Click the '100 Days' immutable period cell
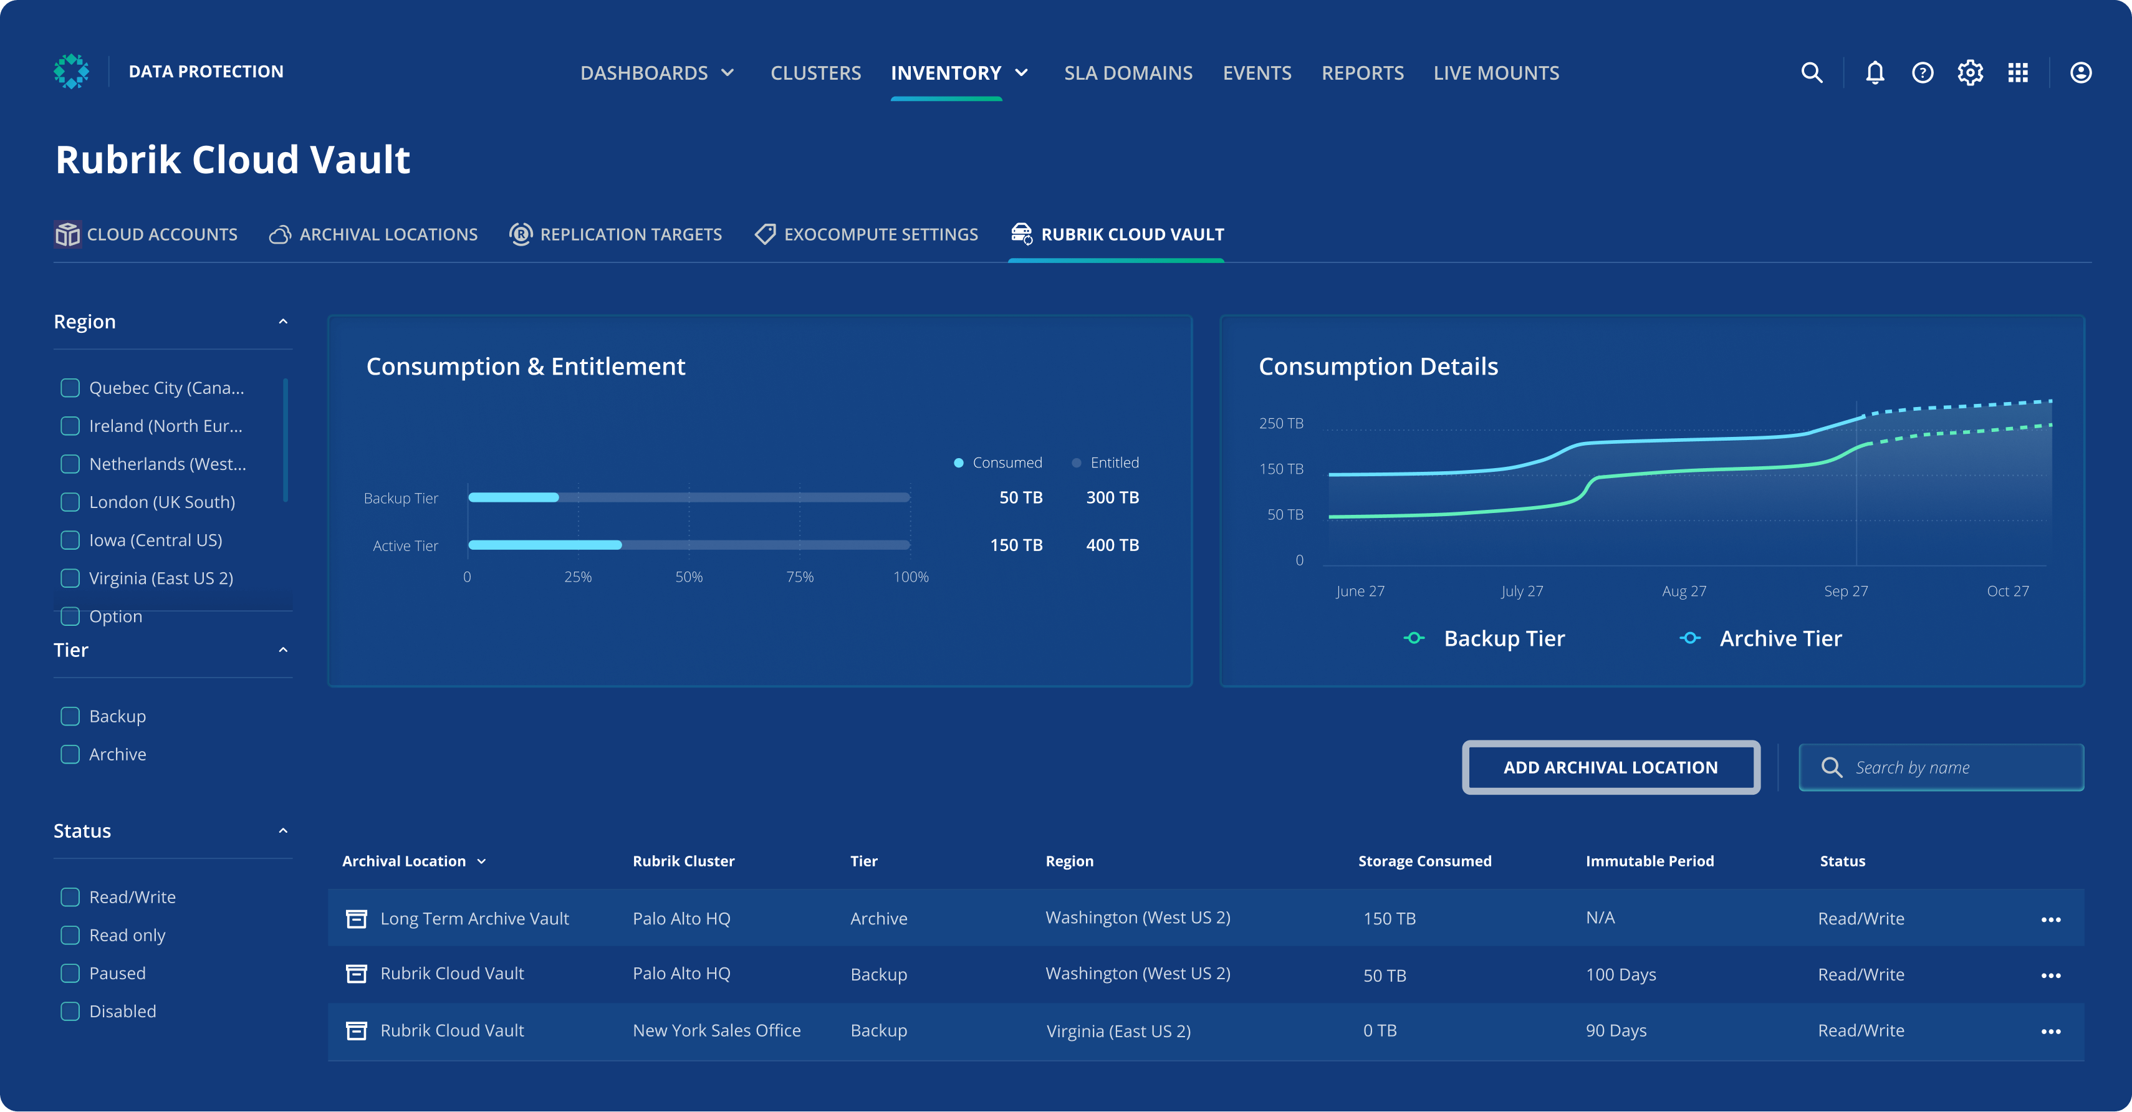2132x1112 pixels. tap(1621, 975)
